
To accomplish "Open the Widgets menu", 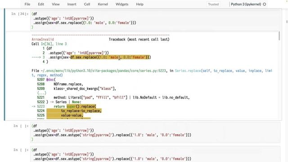I will tap(122, 4).
